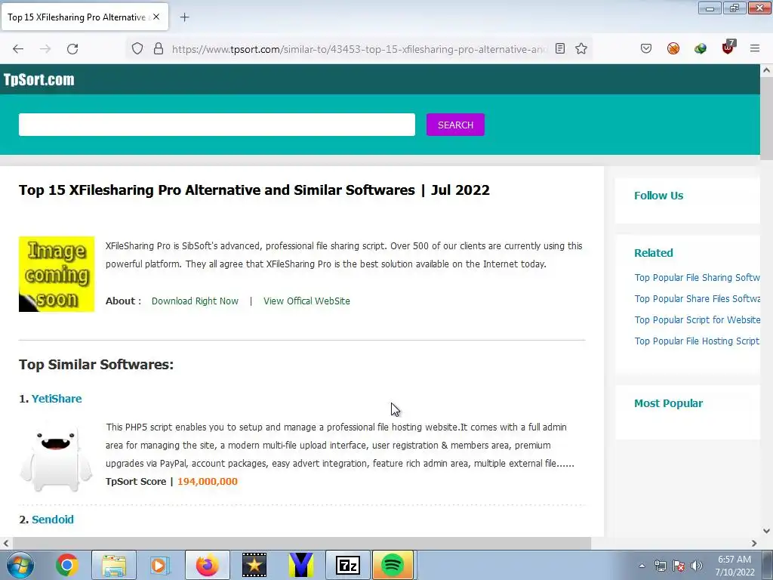Click the orange blocked-globe extension icon
The height and width of the screenshot is (580, 773).
point(673,48)
